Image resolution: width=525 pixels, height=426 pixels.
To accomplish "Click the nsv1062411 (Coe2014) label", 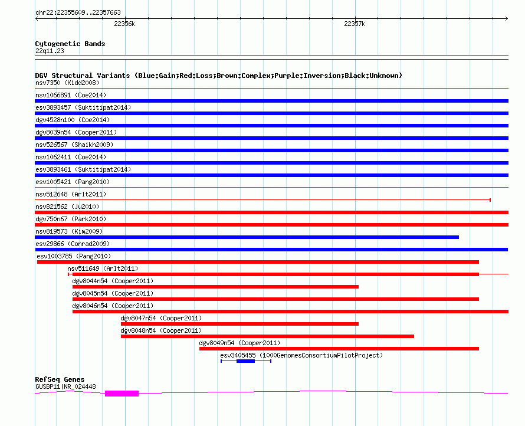I will point(71,157).
